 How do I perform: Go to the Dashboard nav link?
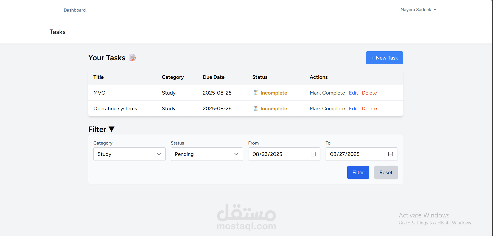coord(75,10)
